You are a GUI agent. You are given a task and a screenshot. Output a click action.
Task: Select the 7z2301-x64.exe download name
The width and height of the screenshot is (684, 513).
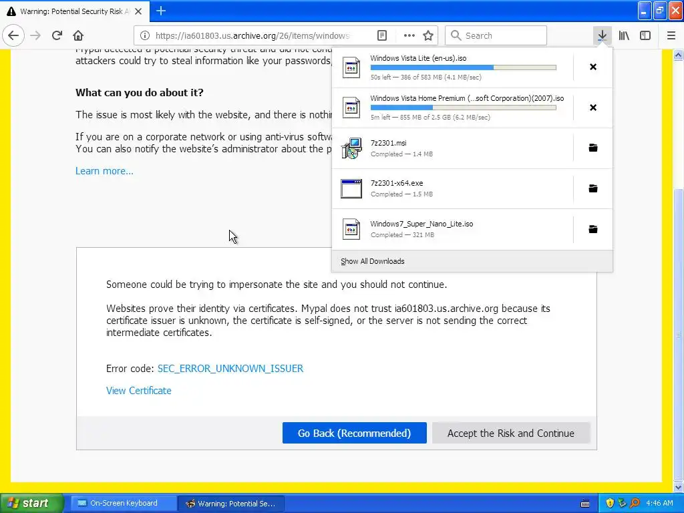tap(397, 183)
